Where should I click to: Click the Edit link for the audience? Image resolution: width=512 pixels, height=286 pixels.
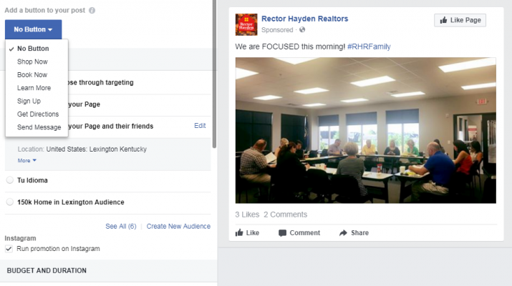coord(200,126)
